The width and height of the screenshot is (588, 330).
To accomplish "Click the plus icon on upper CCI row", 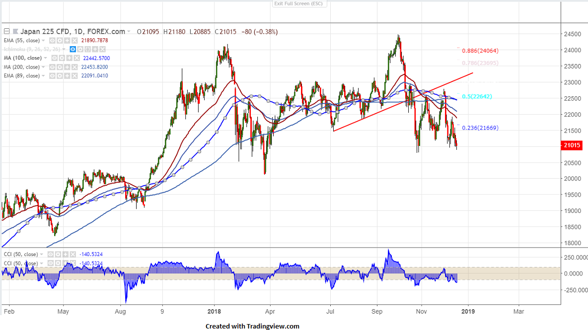I will tap(65, 255).
